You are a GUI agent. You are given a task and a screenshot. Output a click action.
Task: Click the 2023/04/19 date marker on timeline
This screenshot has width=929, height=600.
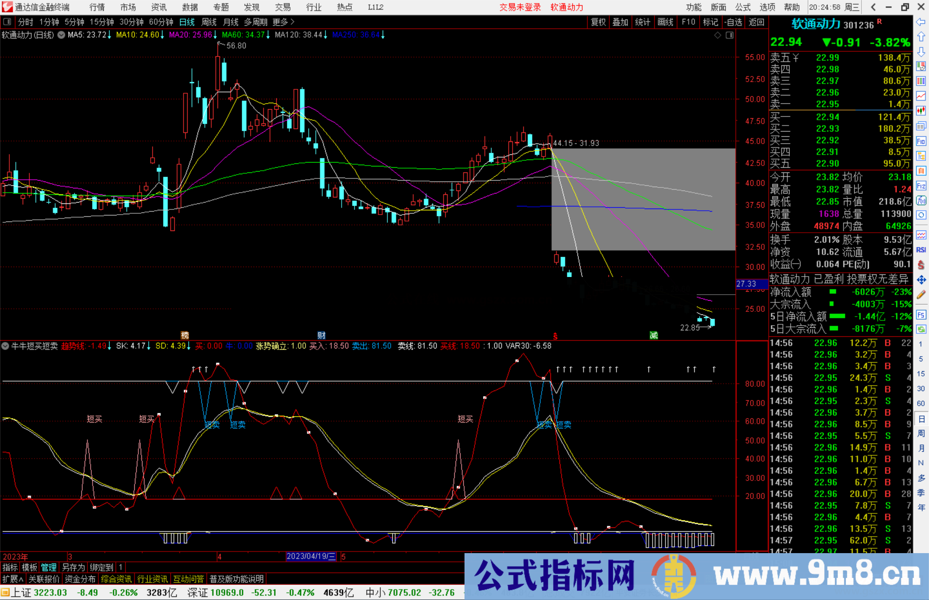click(311, 556)
